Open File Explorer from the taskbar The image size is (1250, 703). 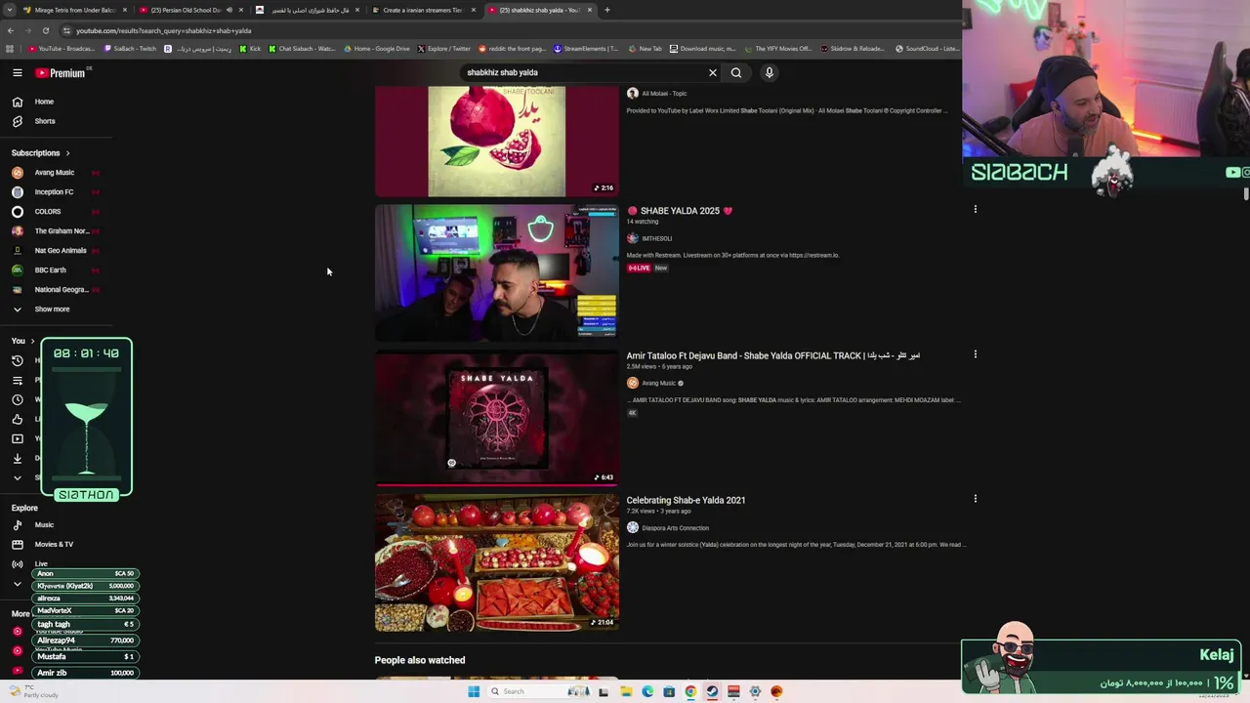pyautogui.click(x=625, y=691)
